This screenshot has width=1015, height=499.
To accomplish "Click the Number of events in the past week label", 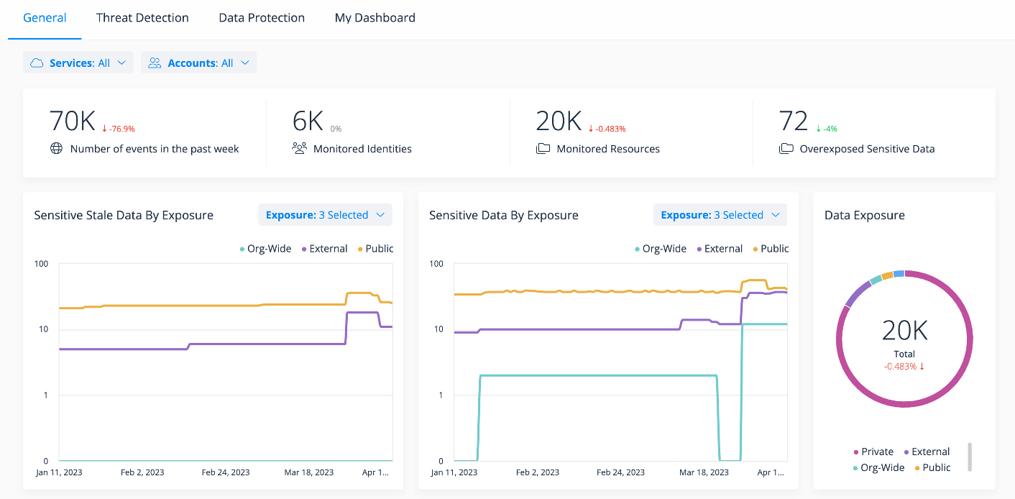I will [x=155, y=149].
